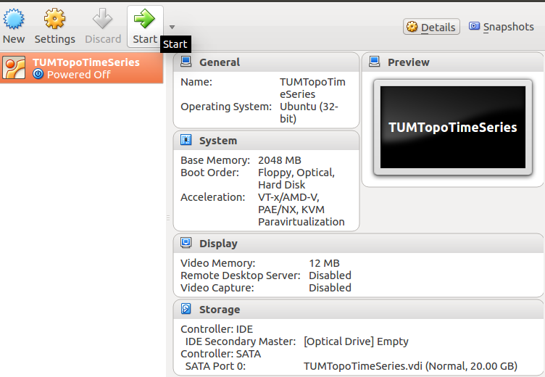Image resolution: width=545 pixels, height=377 pixels.
Task: Open the Display section header
Action: click(358, 244)
